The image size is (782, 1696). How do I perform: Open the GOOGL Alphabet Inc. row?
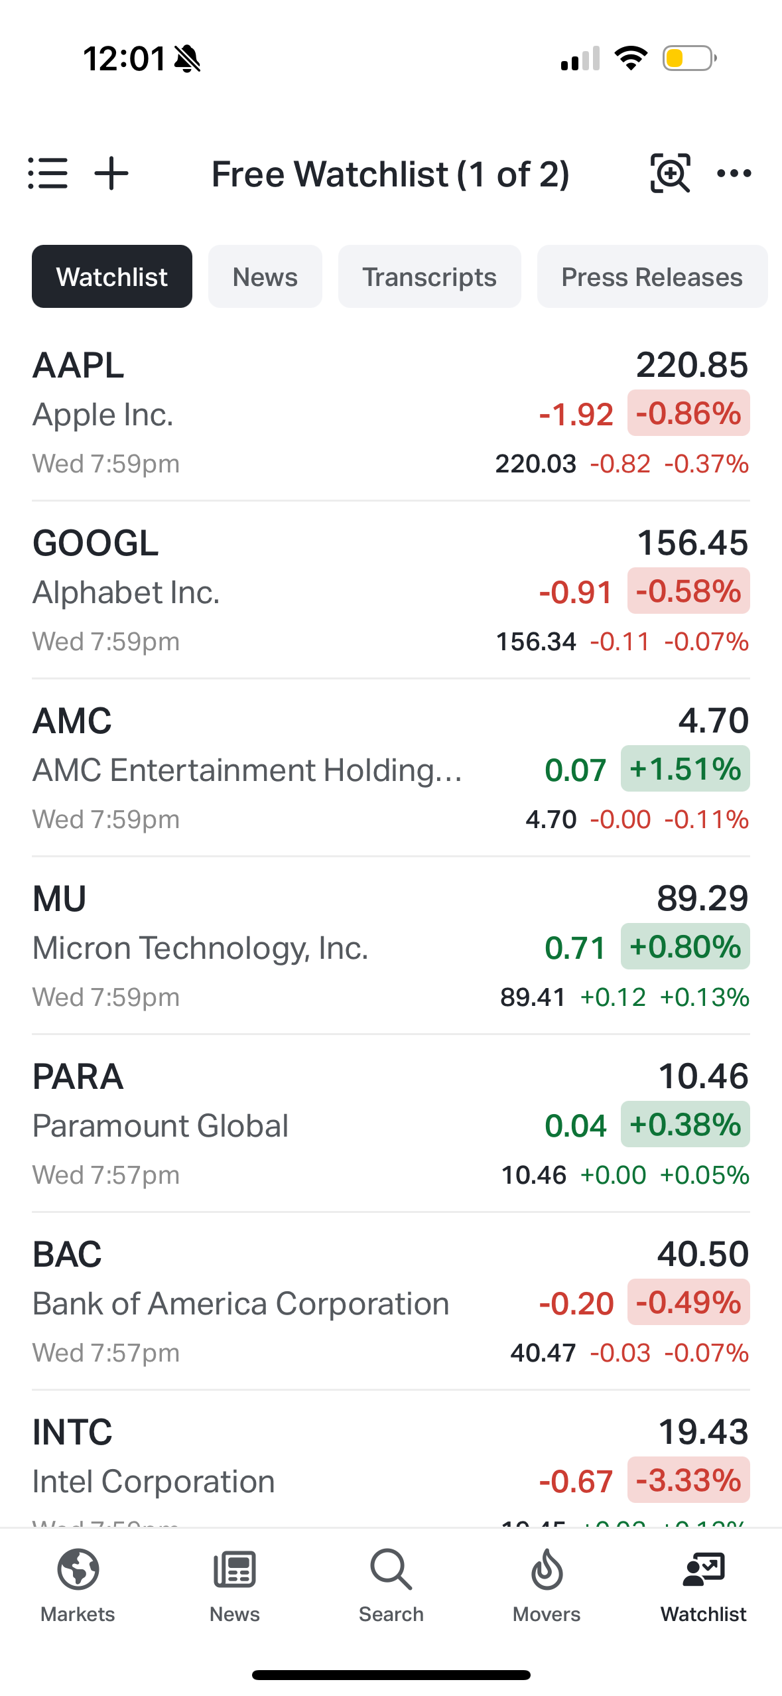pyautogui.click(x=265, y=591)
